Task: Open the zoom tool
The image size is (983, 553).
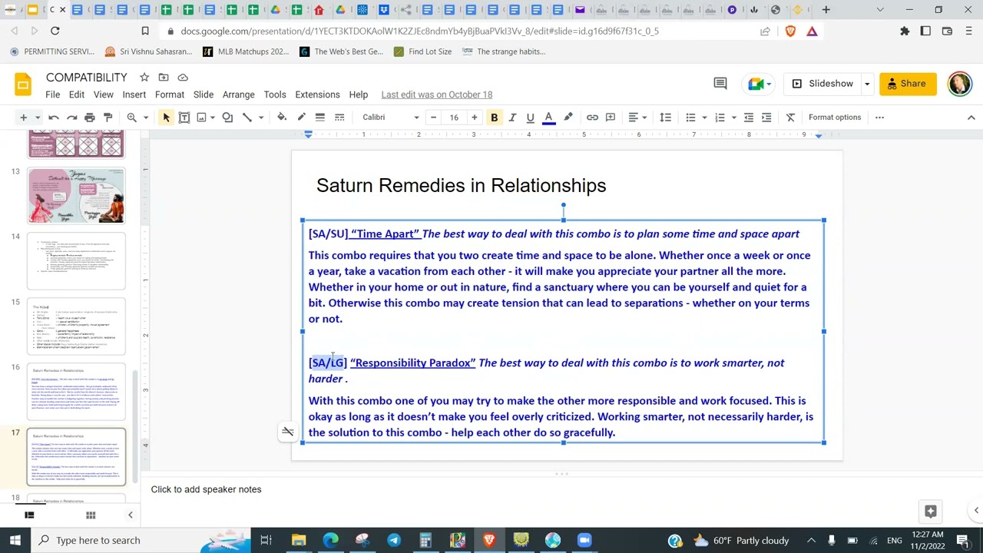Action: [132, 118]
